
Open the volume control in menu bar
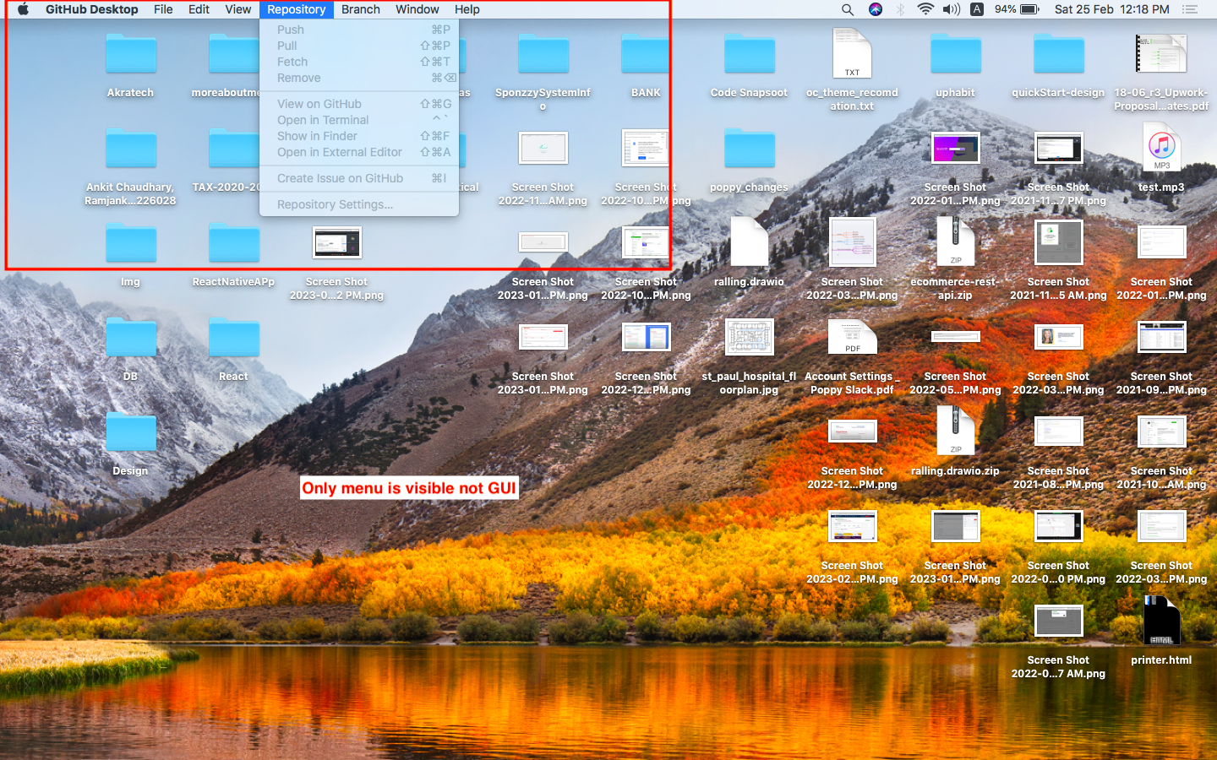(952, 9)
